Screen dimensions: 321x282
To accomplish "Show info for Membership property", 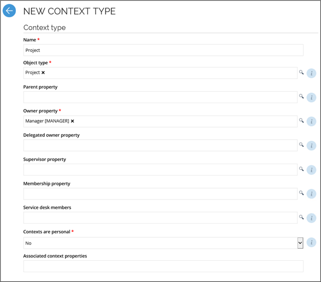I will 311,194.
